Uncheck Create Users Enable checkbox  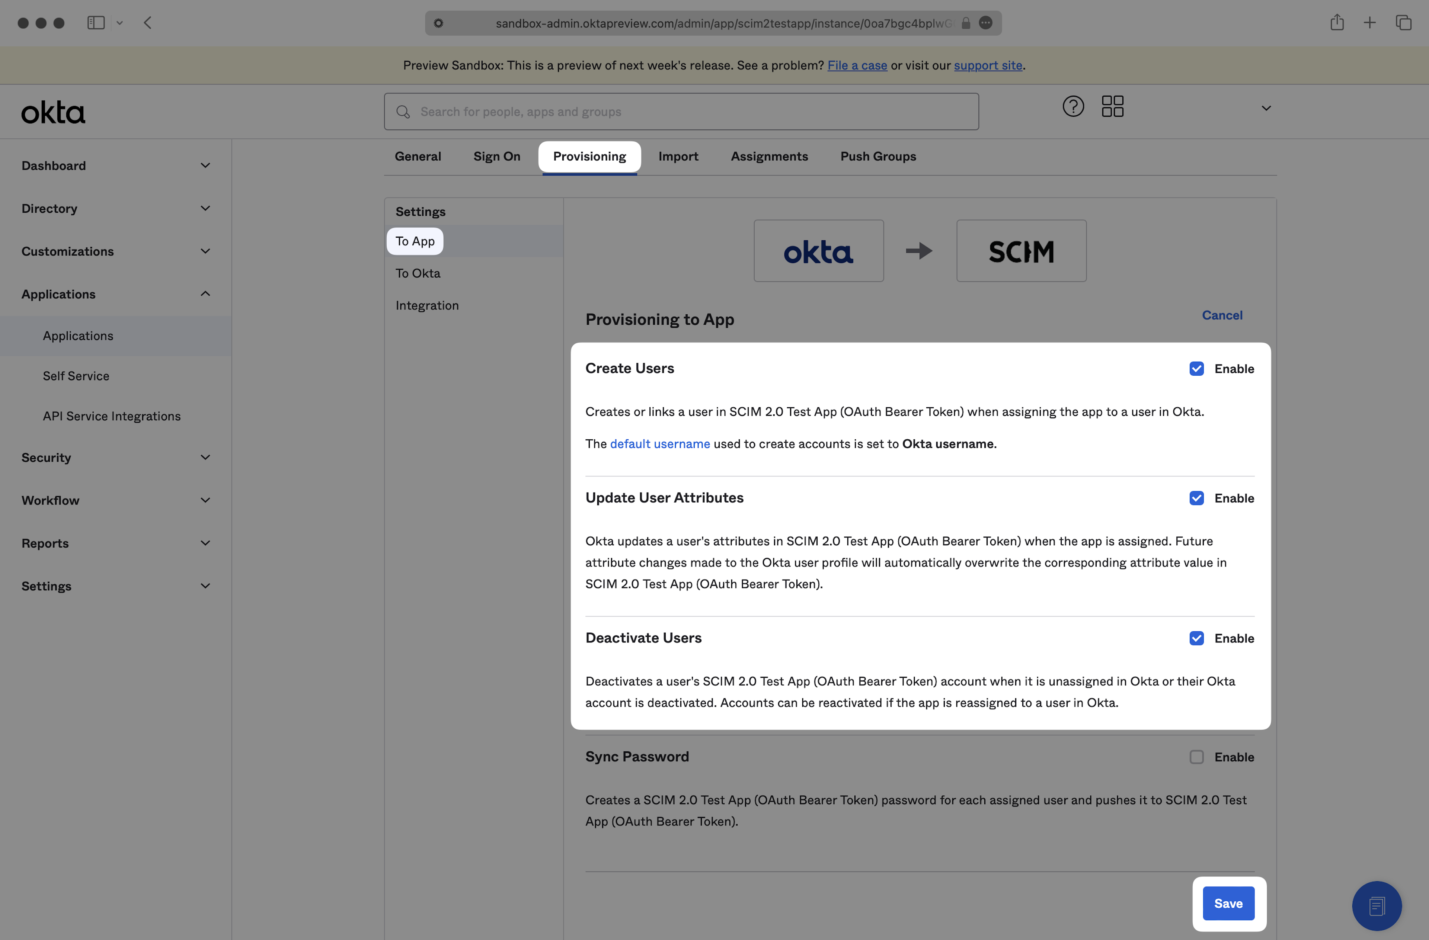point(1196,369)
